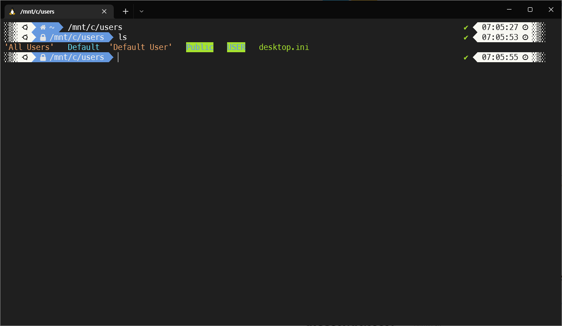Open the new tab profile dropdown

[142, 11]
